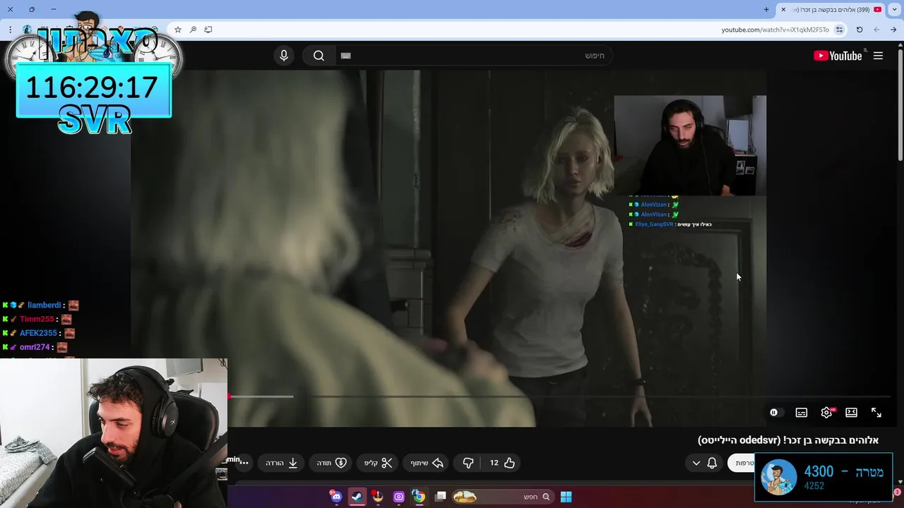
Task: Go back with the right-pointing browser arrow
Action: click(894, 30)
